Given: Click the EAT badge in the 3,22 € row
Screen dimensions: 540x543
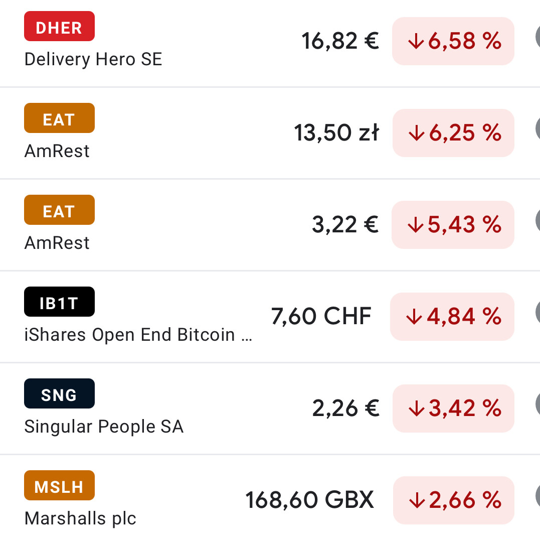Looking at the screenshot, I should coord(59,210).
